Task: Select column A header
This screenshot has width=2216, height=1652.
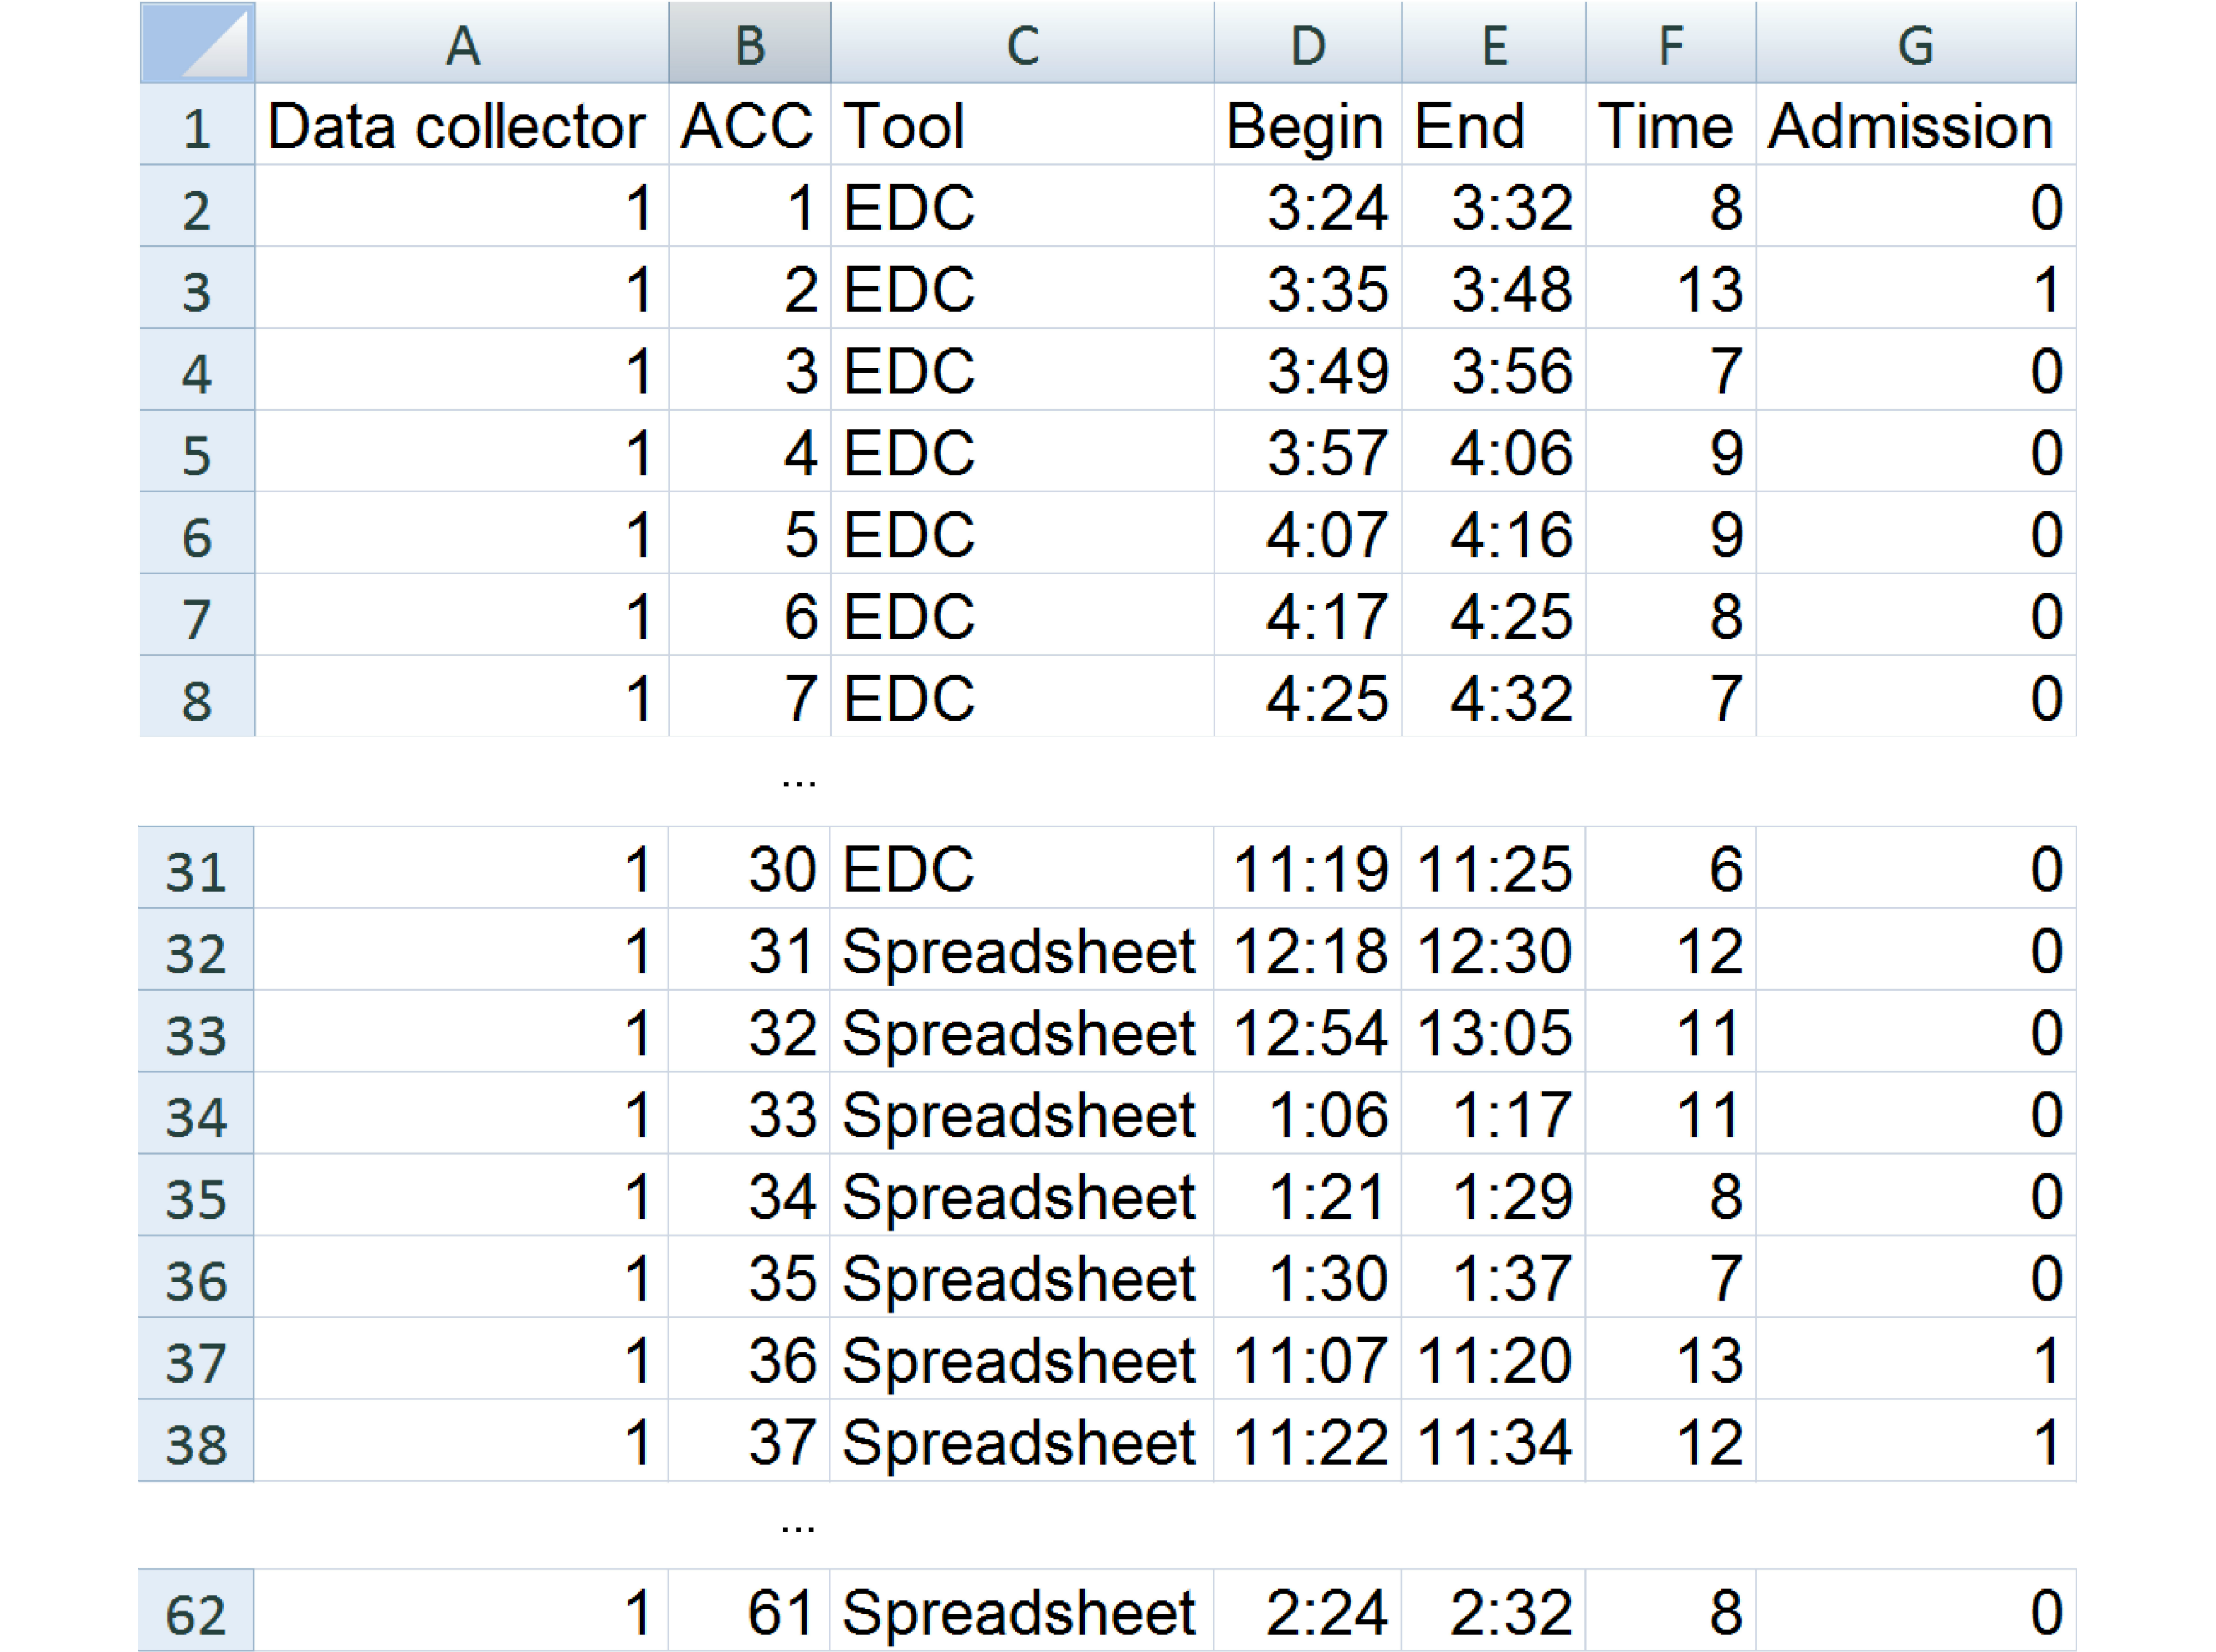Action: (x=461, y=44)
